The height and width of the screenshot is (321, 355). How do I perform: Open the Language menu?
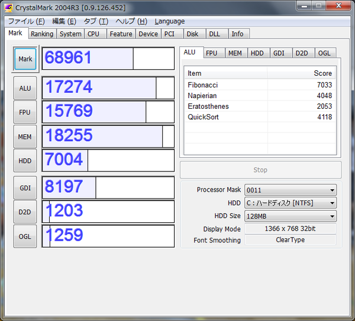[170, 21]
